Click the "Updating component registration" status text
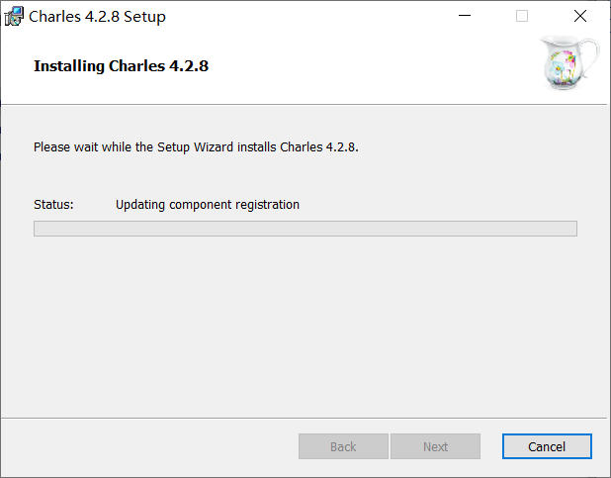 [x=207, y=205]
